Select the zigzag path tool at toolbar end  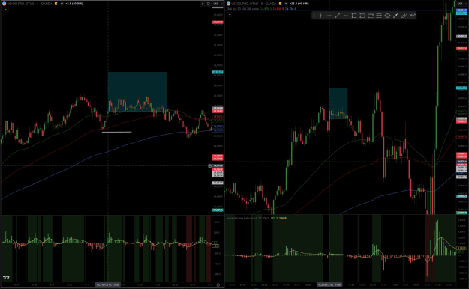click(413, 16)
